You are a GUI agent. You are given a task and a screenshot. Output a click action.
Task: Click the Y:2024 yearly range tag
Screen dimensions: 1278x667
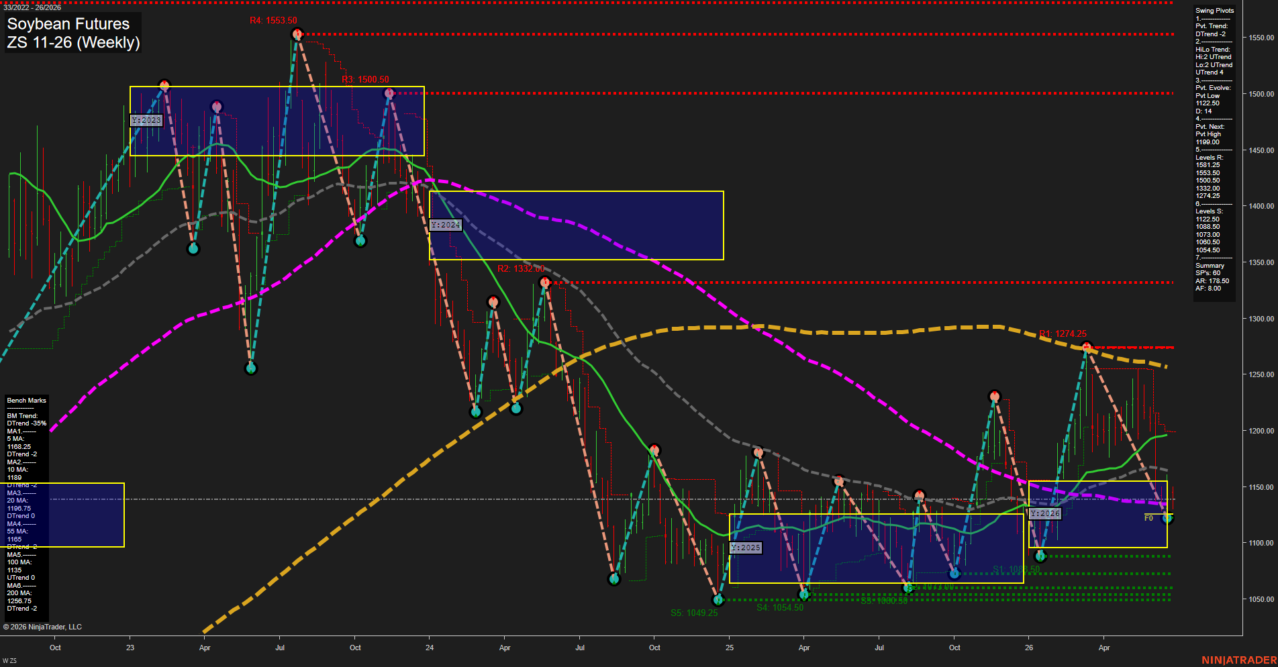tap(446, 225)
